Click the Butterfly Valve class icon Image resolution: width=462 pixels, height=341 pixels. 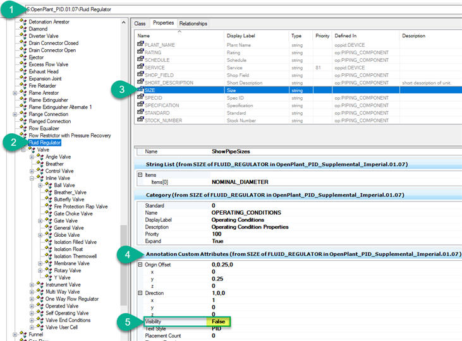tap(49, 200)
